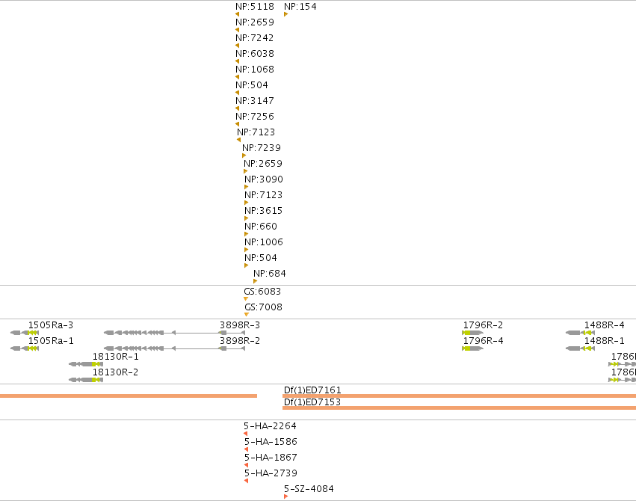Pick the red marker beneath 5-HA-2739
This screenshot has height=501, width=636.
tap(246, 481)
